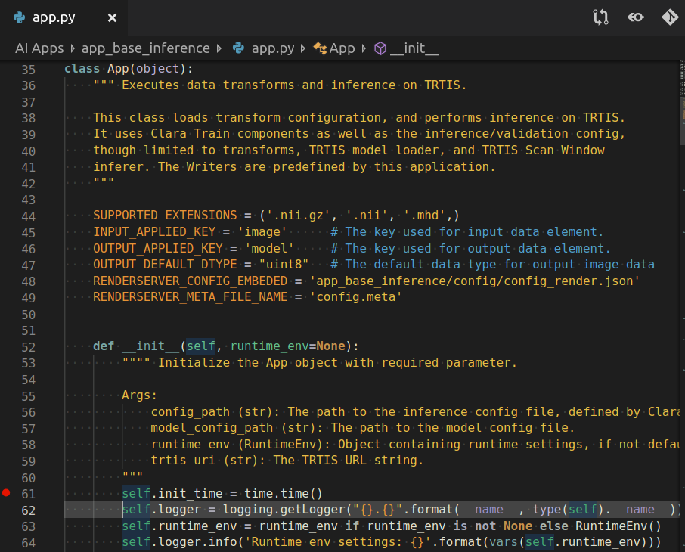Image resolution: width=685 pixels, height=552 pixels.
Task: Click the purple cube icon beside __init__
Action: point(380,48)
